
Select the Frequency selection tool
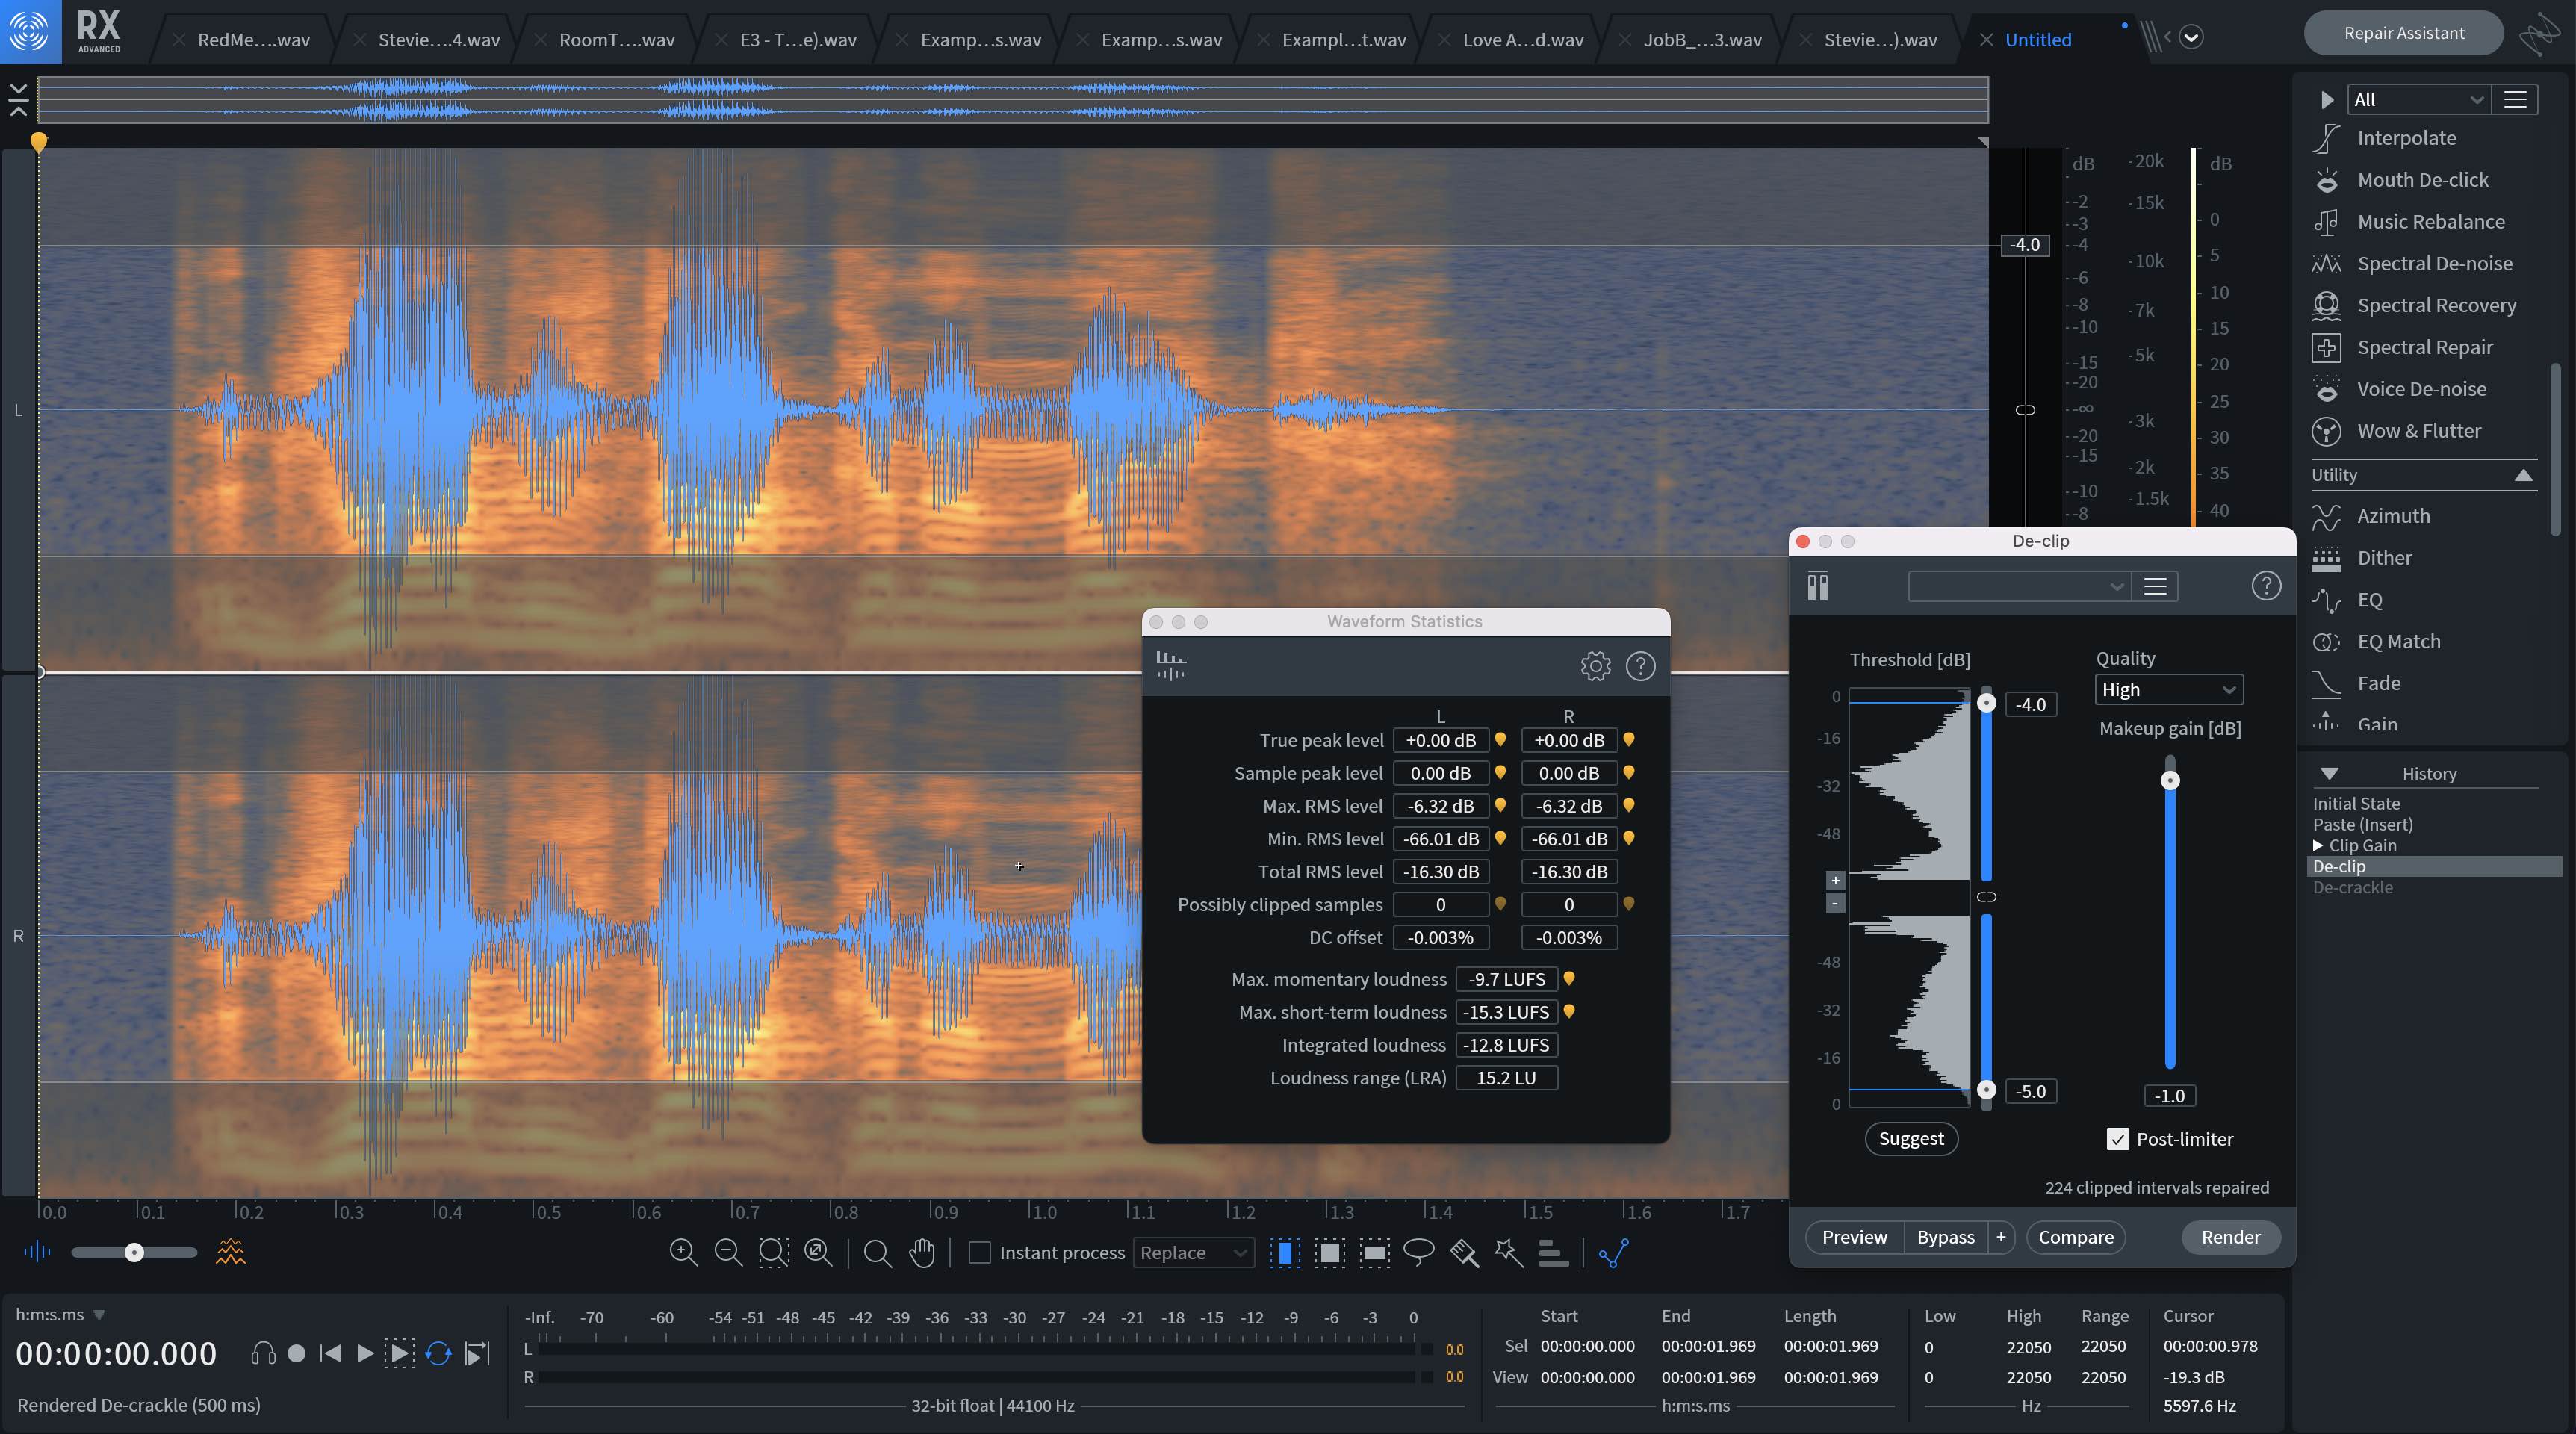pyautogui.click(x=1375, y=1252)
